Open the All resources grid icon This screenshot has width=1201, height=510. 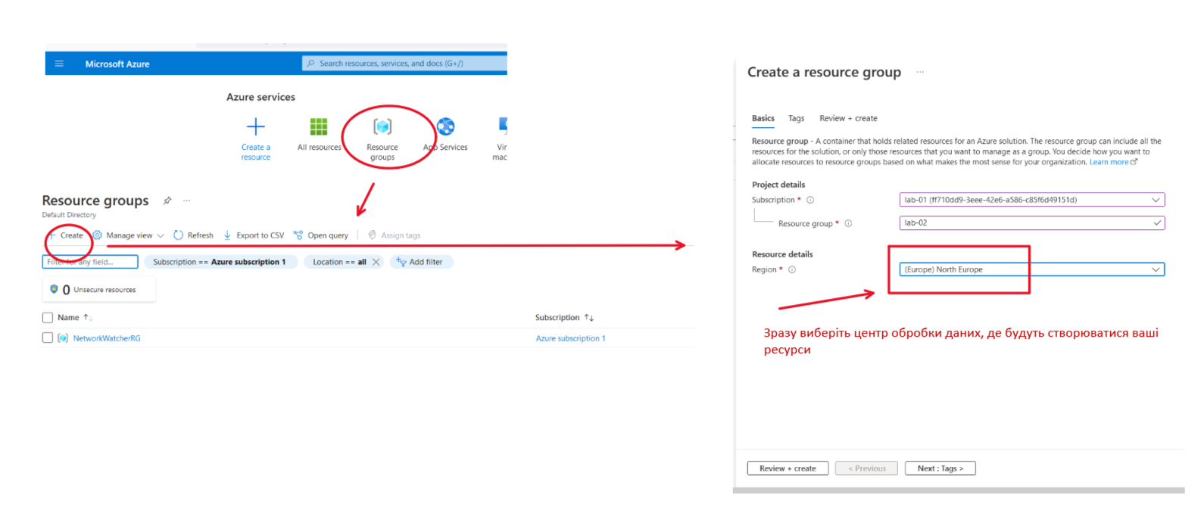click(x=319, y=127)
